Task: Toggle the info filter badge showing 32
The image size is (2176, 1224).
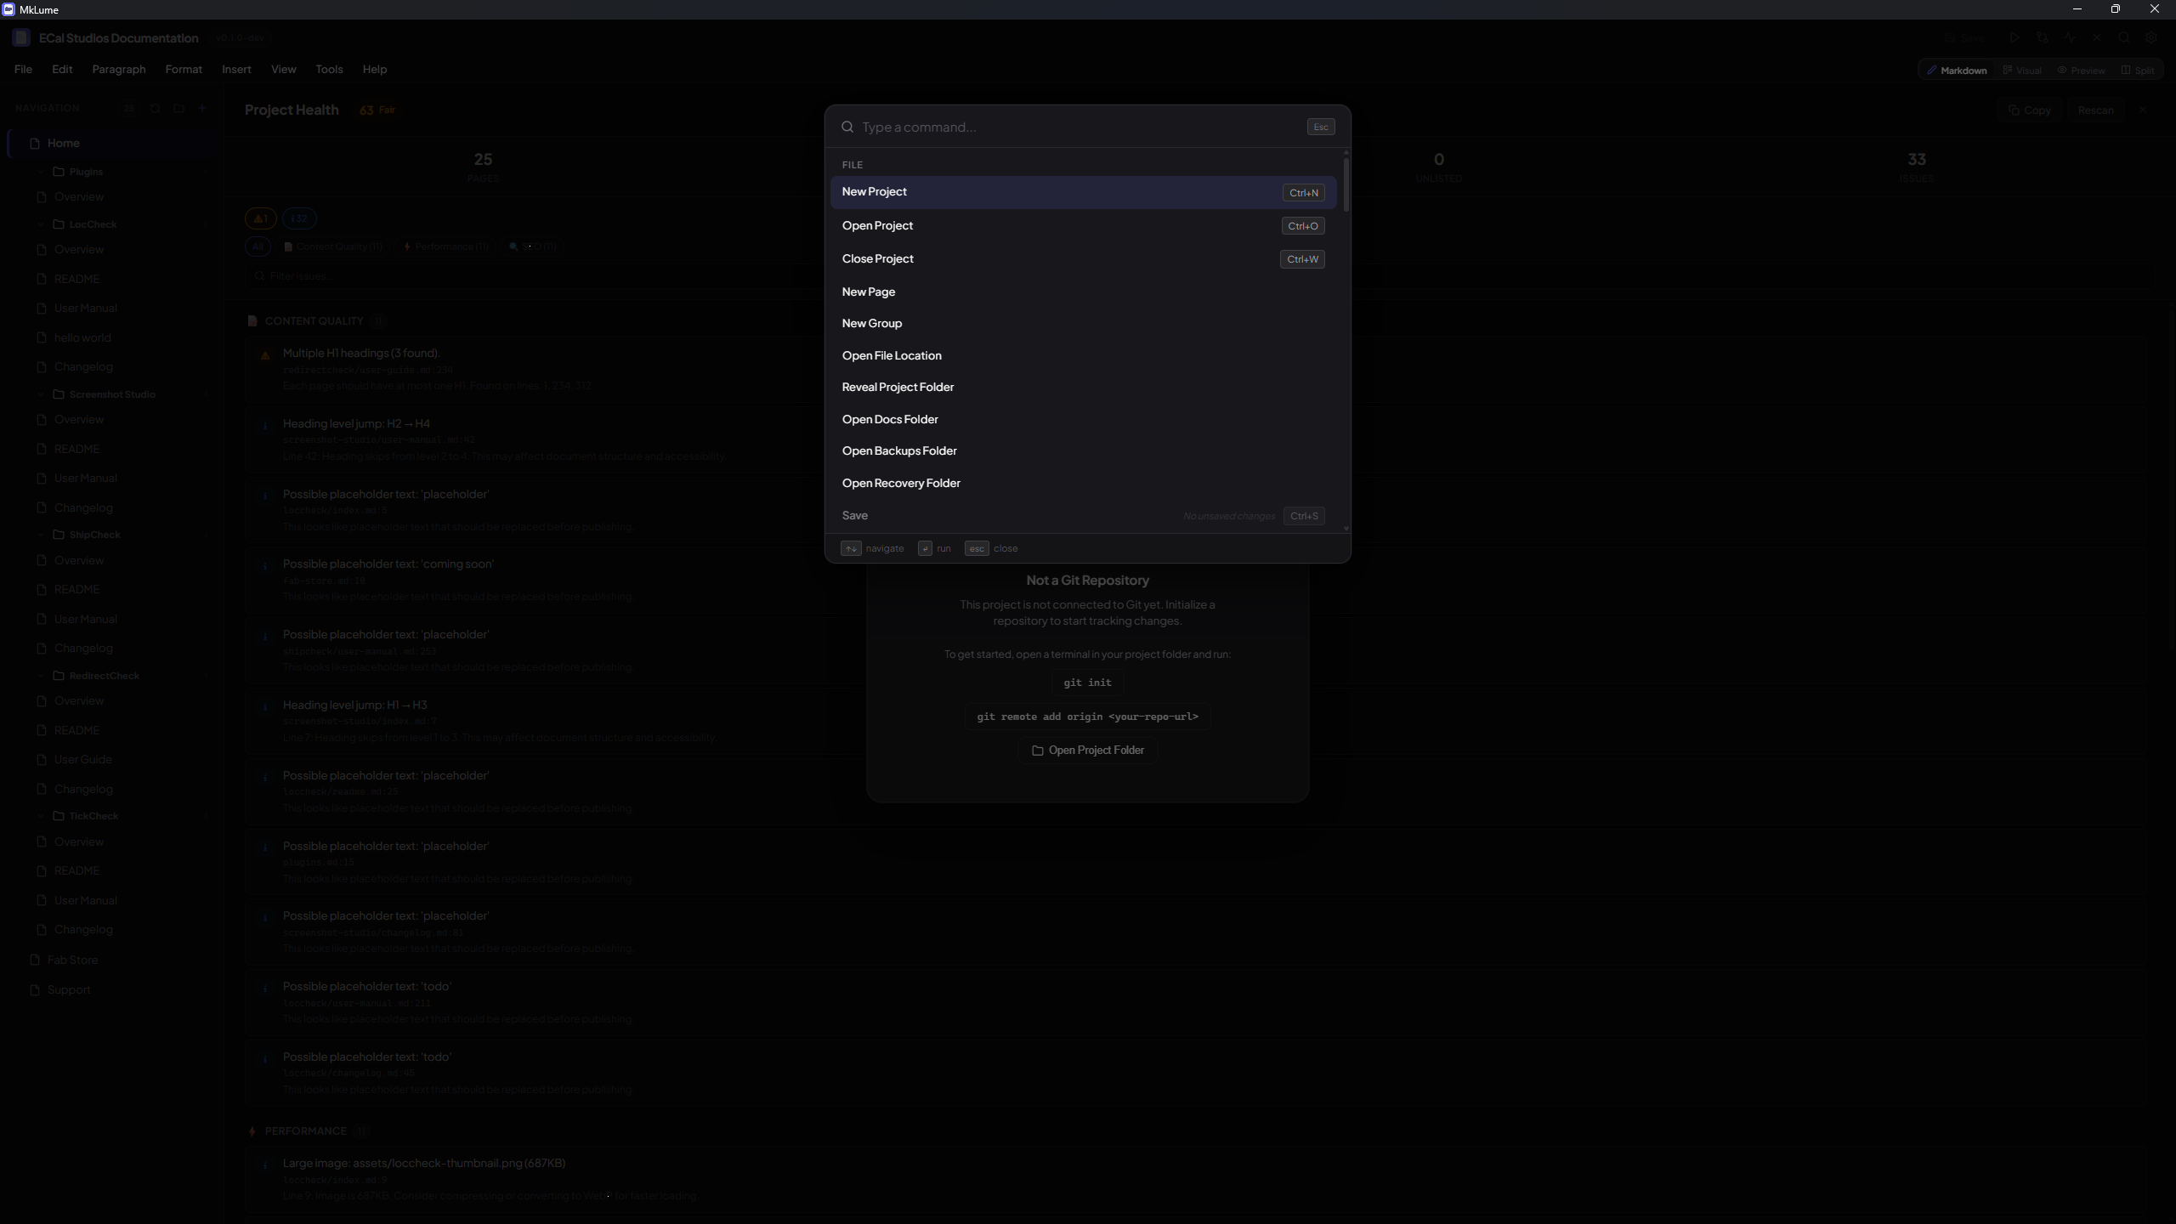Action: (299, 218)
